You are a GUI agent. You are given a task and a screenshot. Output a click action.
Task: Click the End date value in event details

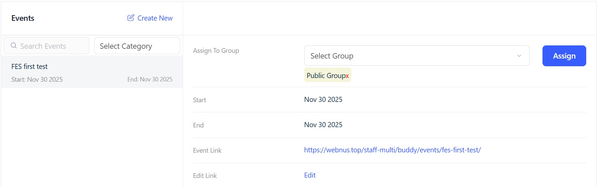point(323,125)
